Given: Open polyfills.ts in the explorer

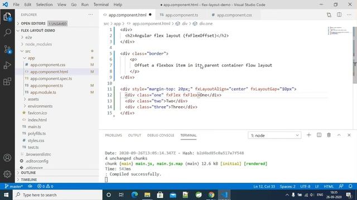Looking at the screenshot, I should (x=37, y=133).
